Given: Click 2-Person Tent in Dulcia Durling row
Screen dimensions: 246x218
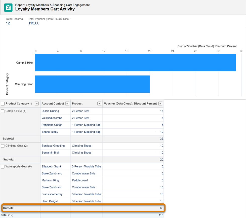Looking at the screenshot, I should (x=80, y=111).
